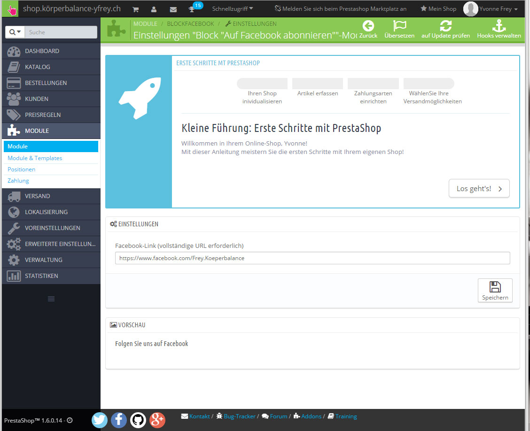This screenshot has height=431, width=530.
Task: Click the Folgen Sie uns auf Facebook preview text
Action: coord(151,344)
